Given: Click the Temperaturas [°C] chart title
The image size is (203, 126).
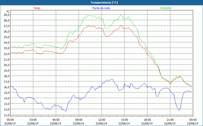Looking at the screenshot, I should tap(104, 3).
